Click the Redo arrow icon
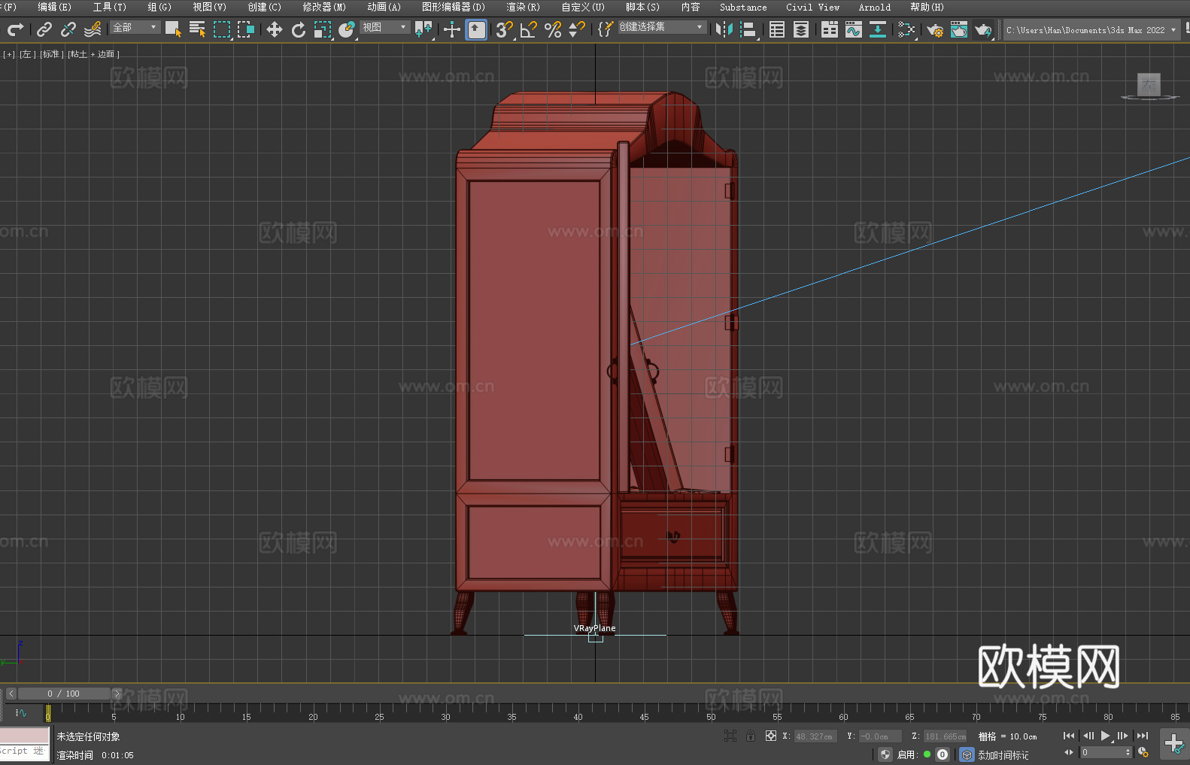This screenshot has width=1190, height=765. (x=15, y=29)
